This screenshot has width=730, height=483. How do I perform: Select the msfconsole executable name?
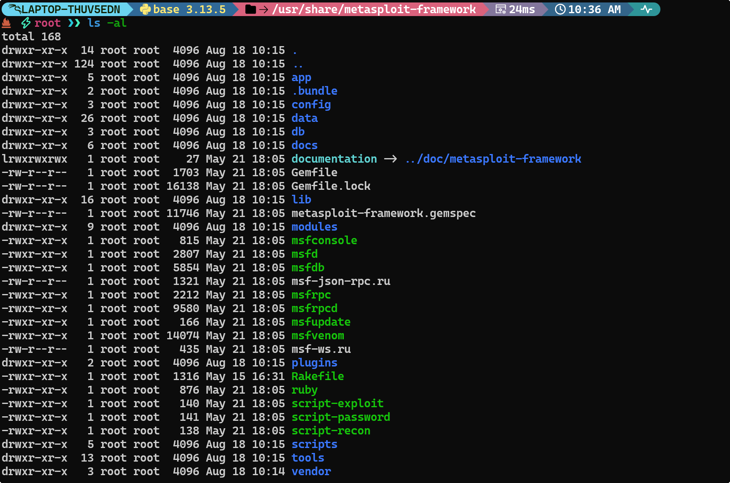pyautogui.click(x=324, y=240)
